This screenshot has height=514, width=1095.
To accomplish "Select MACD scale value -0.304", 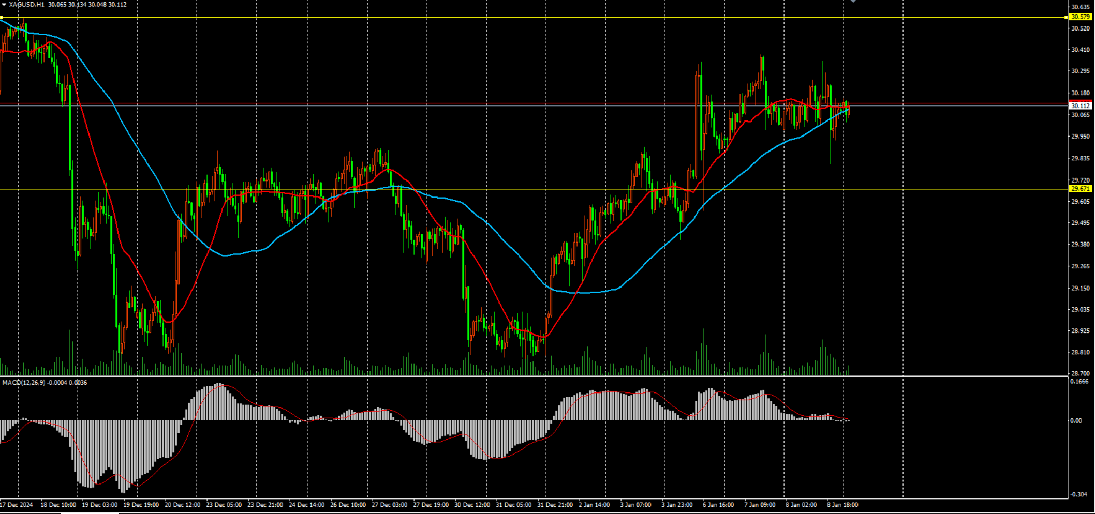I will click(x=1079, y=494).
